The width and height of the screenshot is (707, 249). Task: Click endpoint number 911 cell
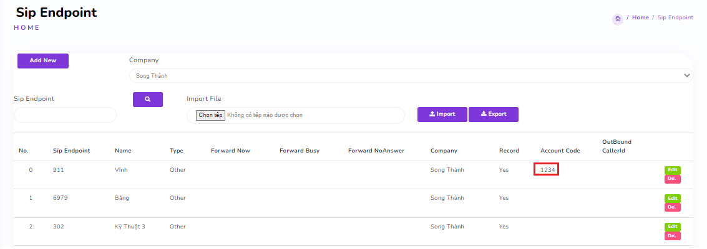coord(59,170)
